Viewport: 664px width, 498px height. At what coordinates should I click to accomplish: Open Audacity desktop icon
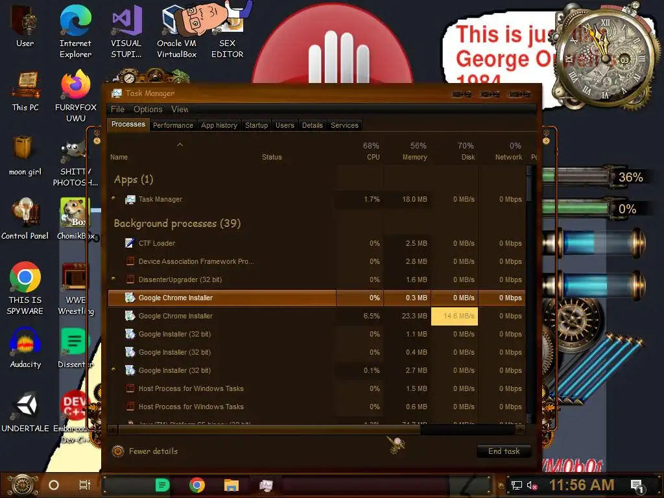pos(25,348)
